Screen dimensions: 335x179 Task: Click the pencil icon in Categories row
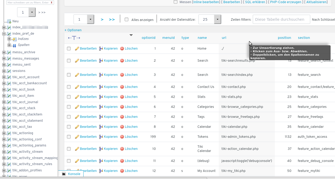click(x=77, y=107)
